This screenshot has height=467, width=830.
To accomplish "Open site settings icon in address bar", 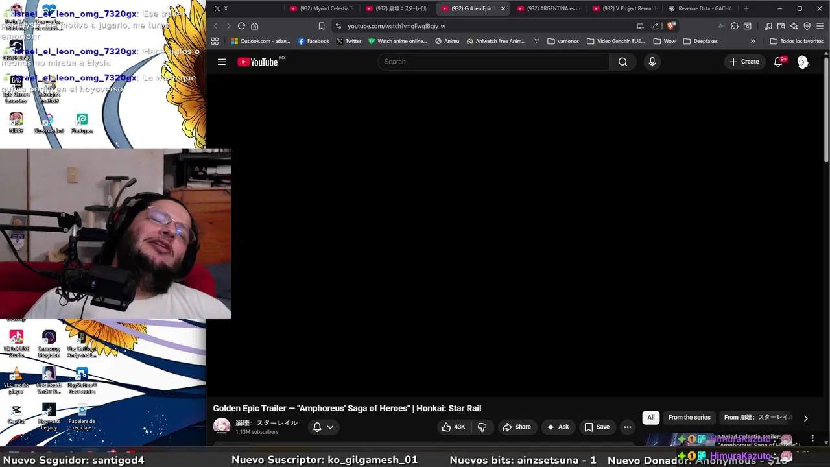I will [x=338, y=26].
